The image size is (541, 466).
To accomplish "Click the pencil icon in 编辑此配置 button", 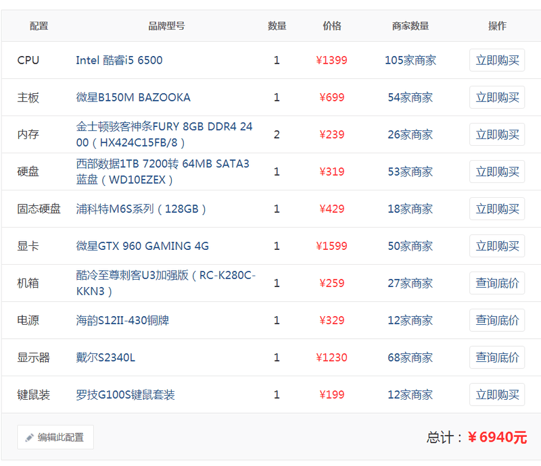I will 29,438.
